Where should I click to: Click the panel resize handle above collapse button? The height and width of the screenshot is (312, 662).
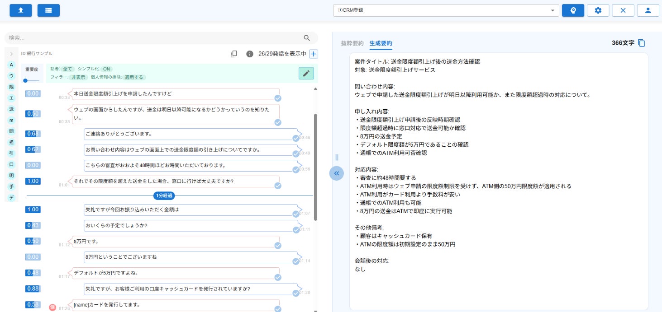(337, 157)
